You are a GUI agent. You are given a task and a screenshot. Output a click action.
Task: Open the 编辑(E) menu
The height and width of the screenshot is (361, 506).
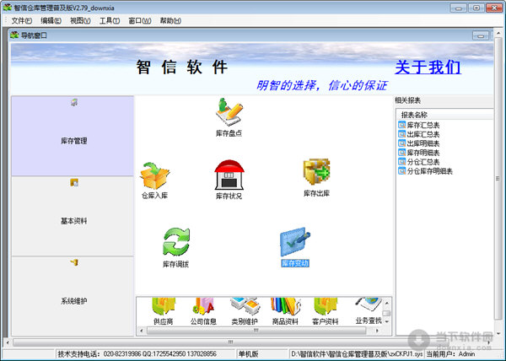point(51,20)
